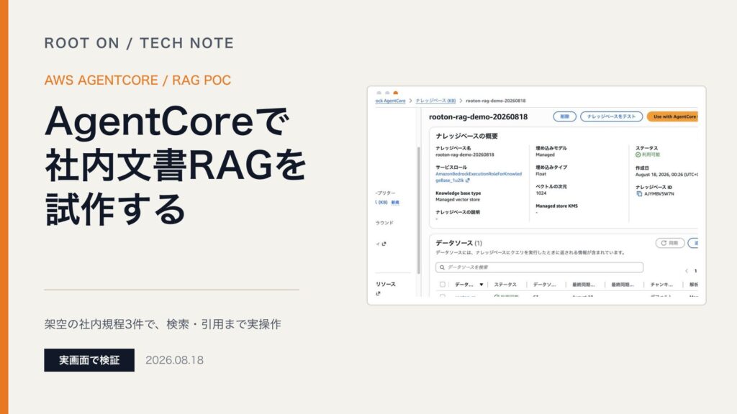The image size is (737, 414).
Task: Click external-link icon under リソース in sidebar
Action: [x=378, y=294]
